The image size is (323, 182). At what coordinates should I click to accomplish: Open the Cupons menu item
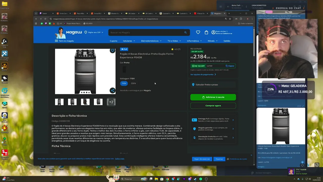pyautogui.click(x=114, y=41)
